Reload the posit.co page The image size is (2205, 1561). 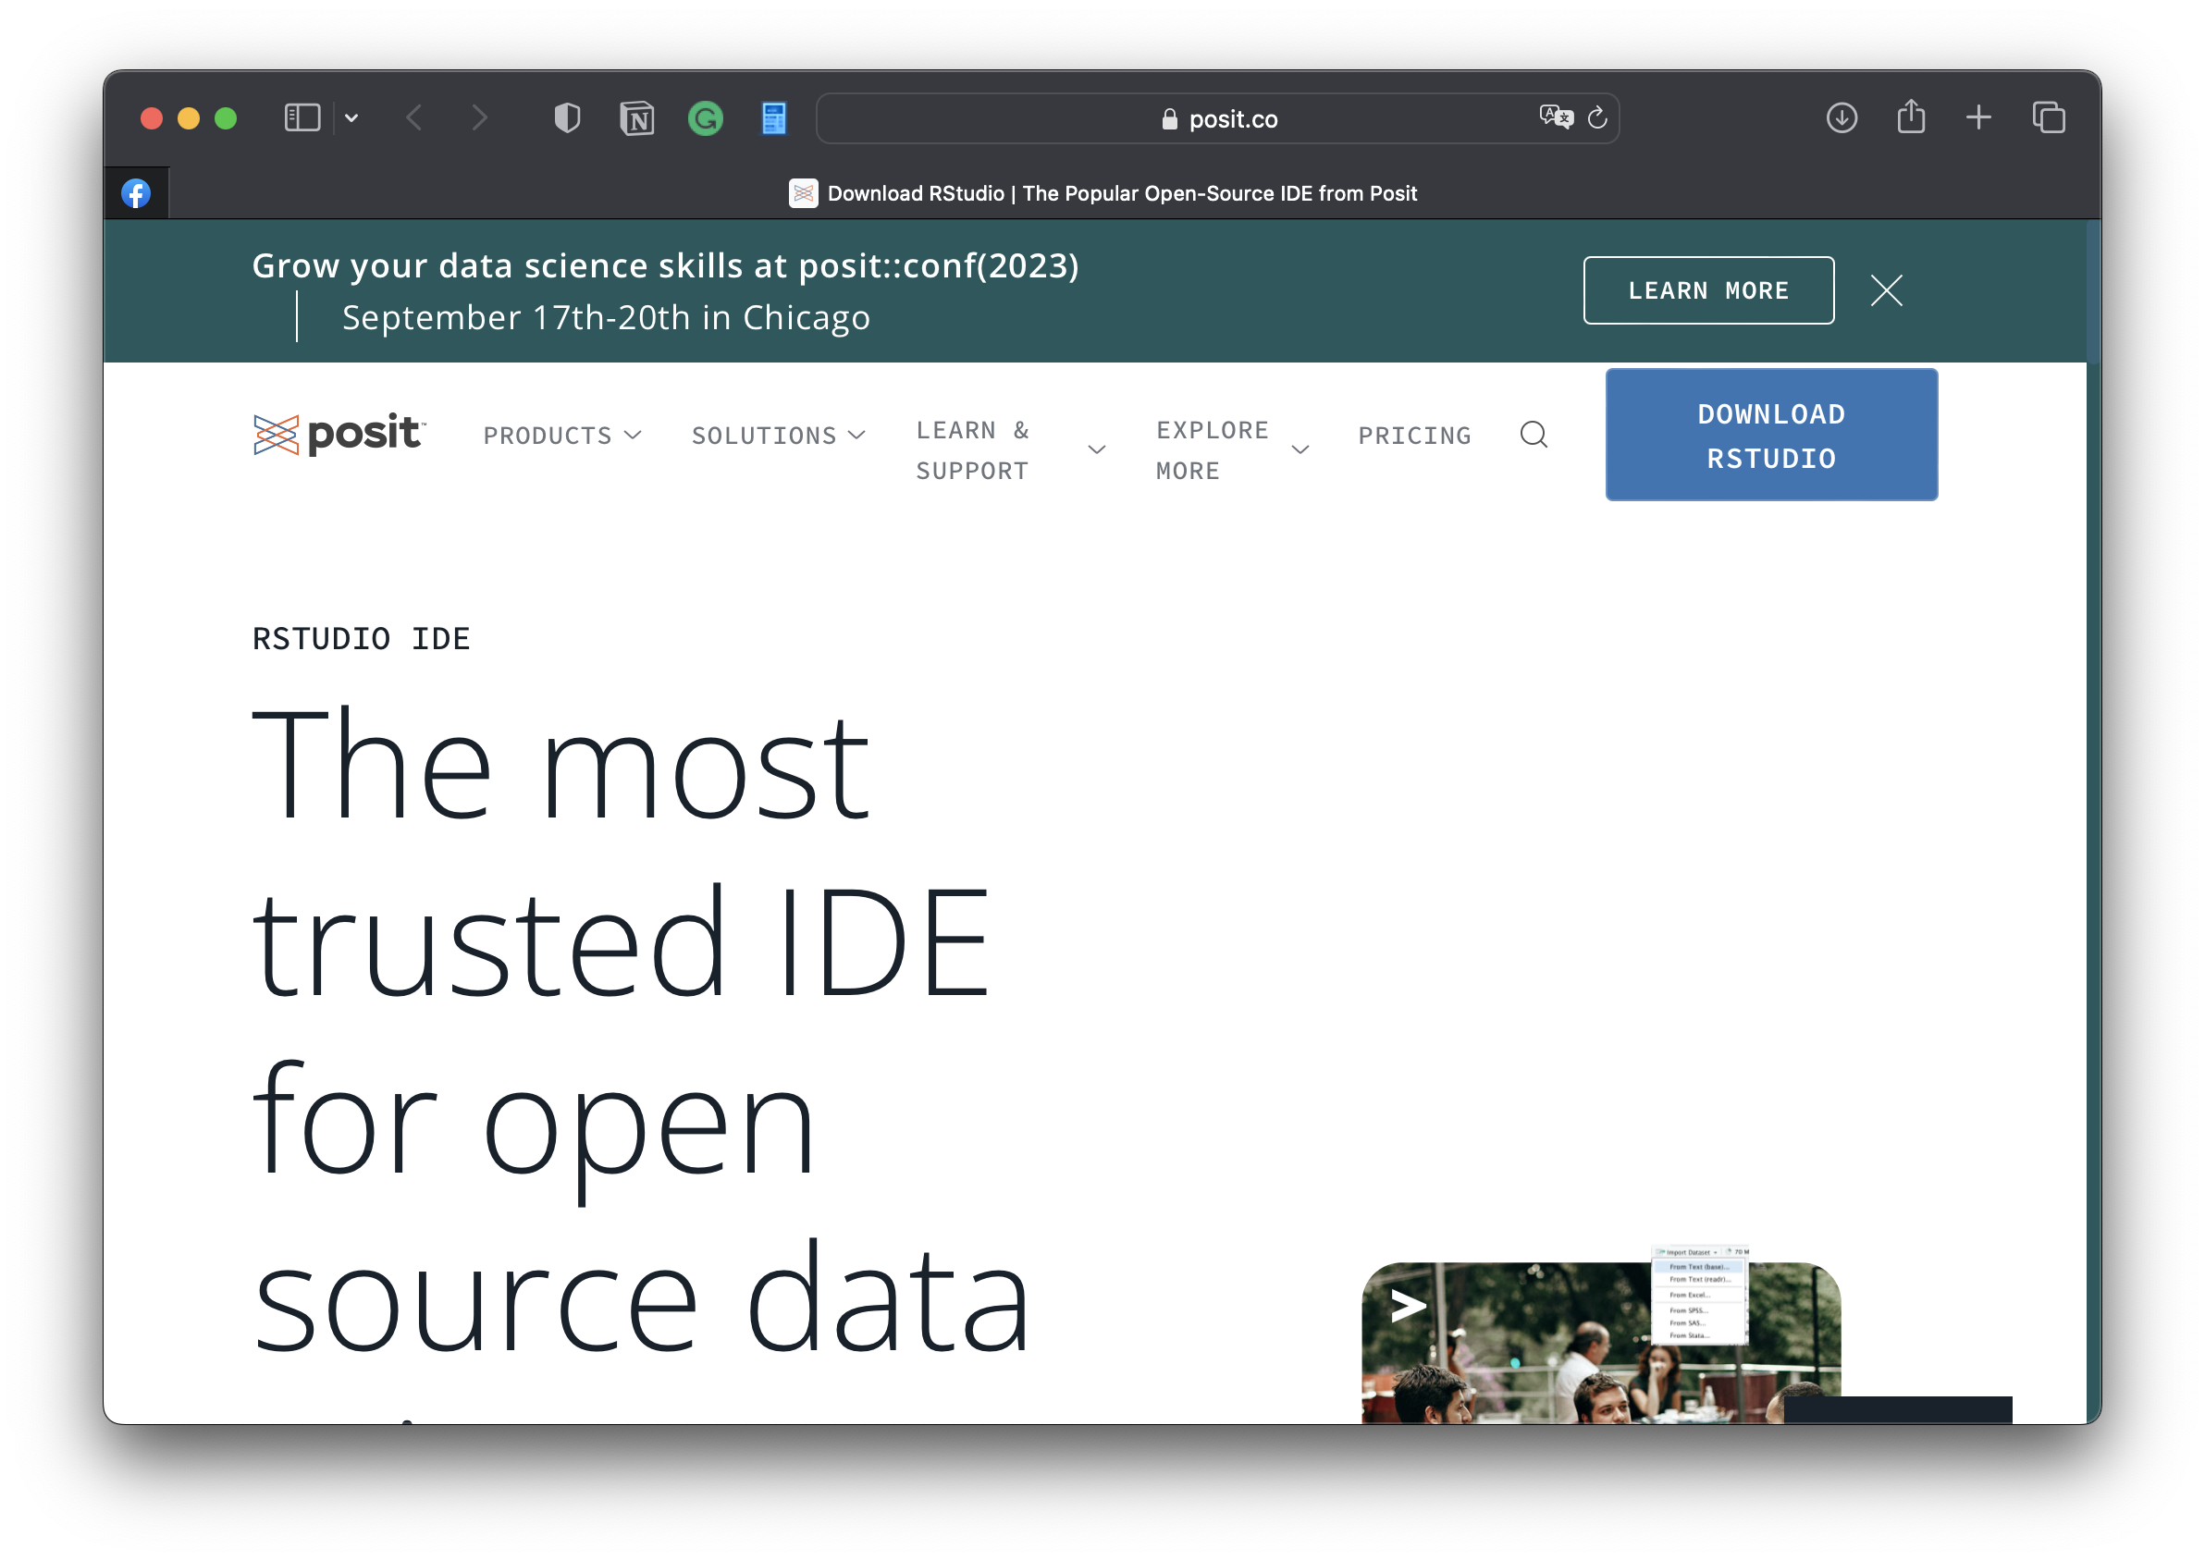pos(1597,118)
